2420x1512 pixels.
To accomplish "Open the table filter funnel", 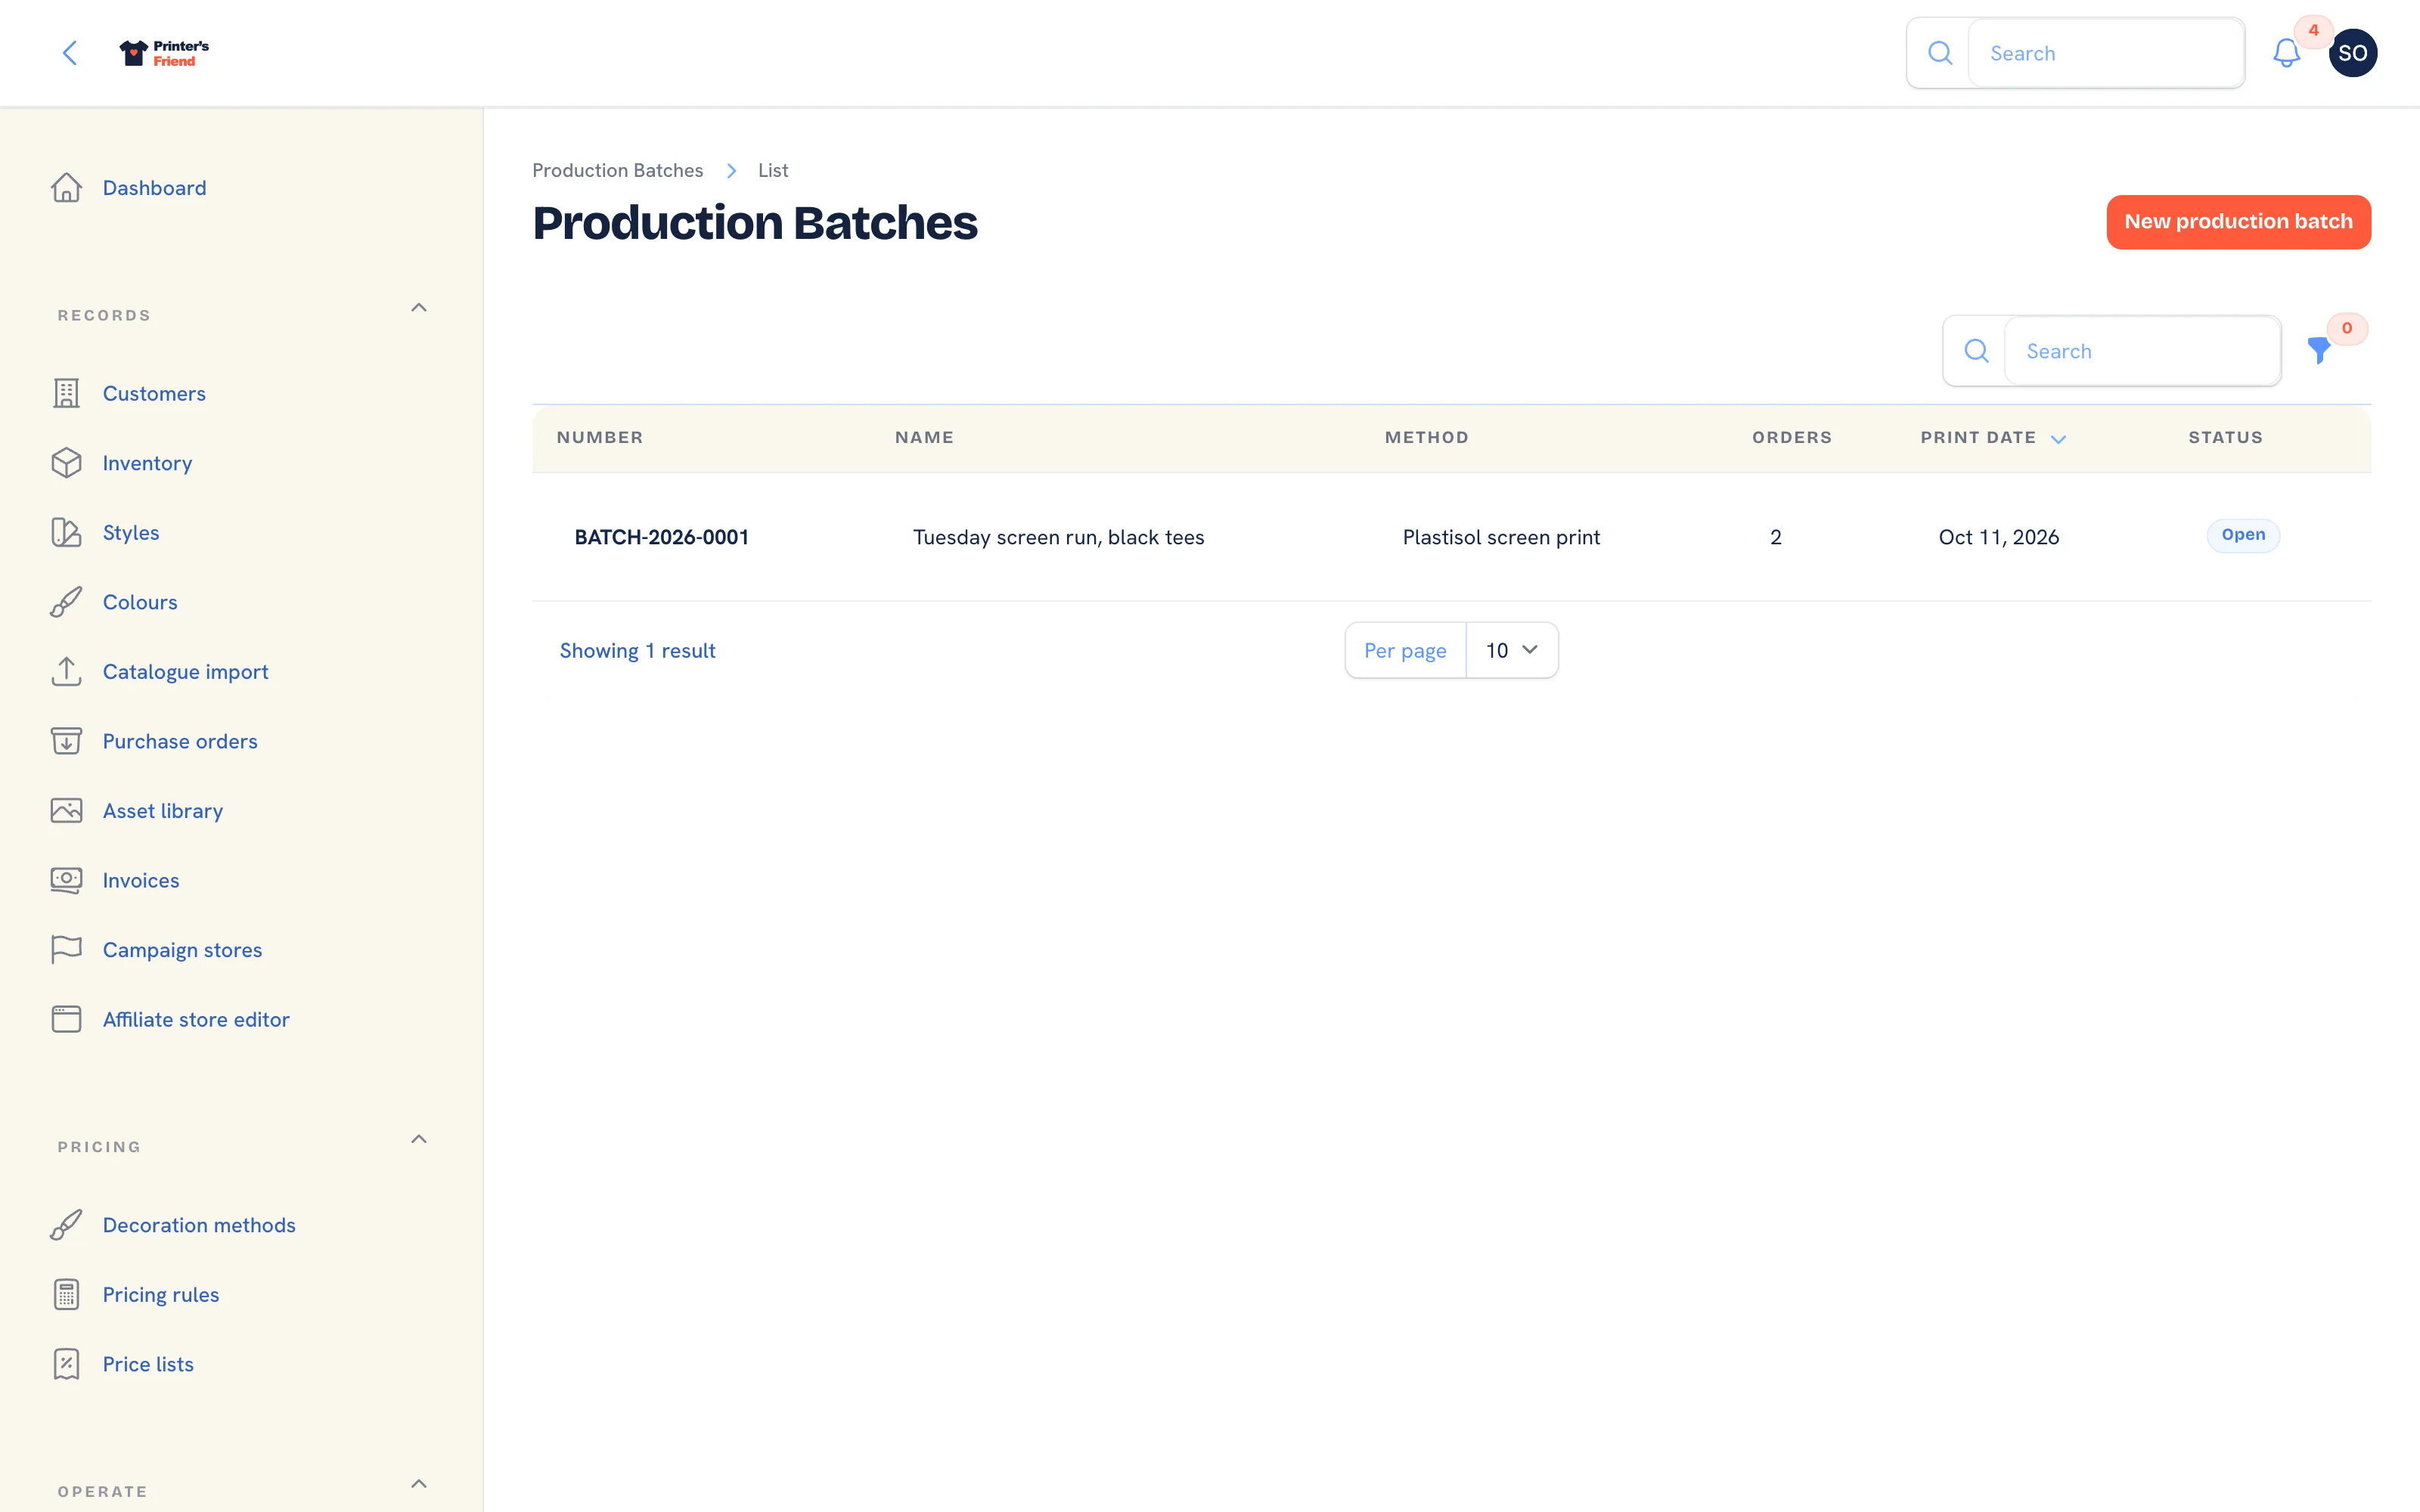I will 2318,351.
